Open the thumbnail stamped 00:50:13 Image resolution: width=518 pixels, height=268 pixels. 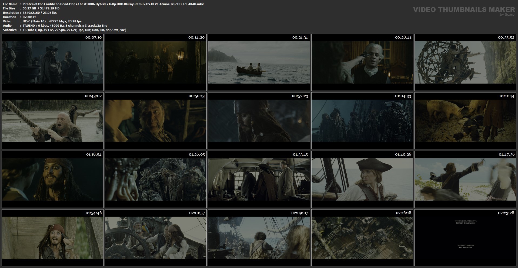coord(156,121)
